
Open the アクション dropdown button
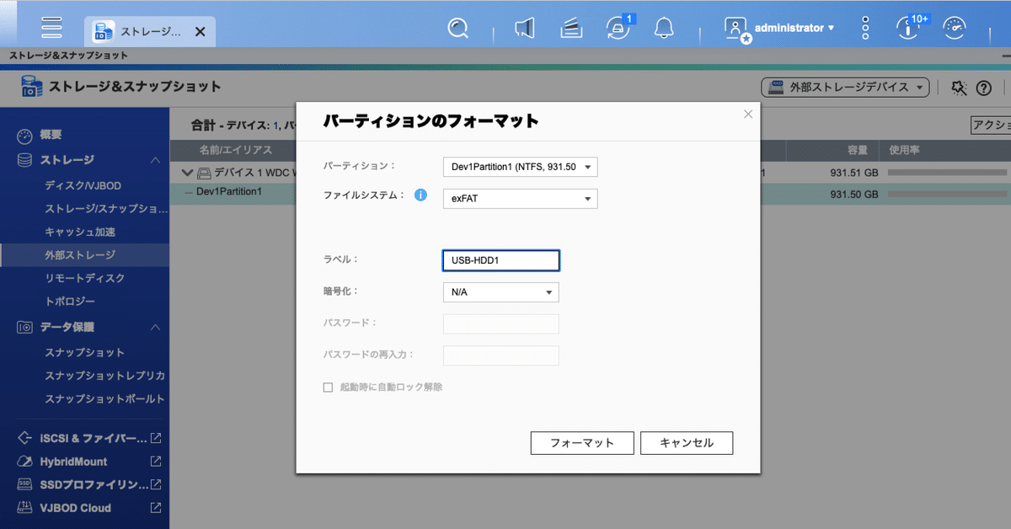pyautogui.click(x=991, y=125)
